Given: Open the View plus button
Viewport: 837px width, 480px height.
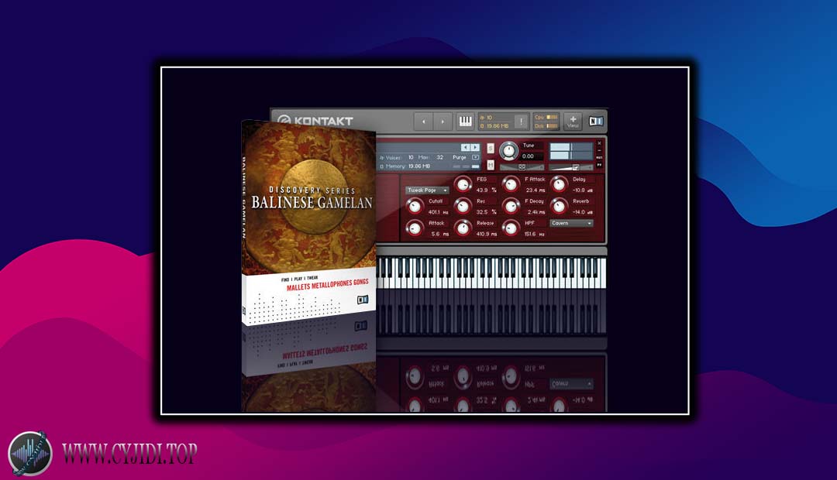Looking at the screenshot, I should pos(573,122).
